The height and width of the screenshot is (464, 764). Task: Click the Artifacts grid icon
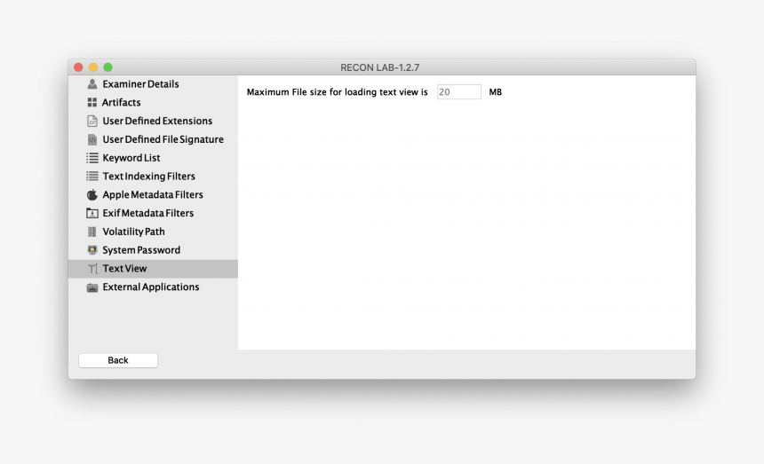click(x=92, y=103)
